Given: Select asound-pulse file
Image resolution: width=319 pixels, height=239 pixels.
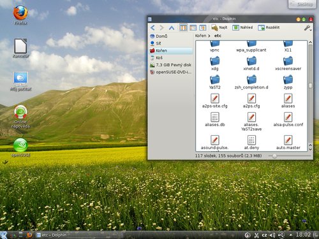Looking at the screenshot, I should click(x=214, y=143).
